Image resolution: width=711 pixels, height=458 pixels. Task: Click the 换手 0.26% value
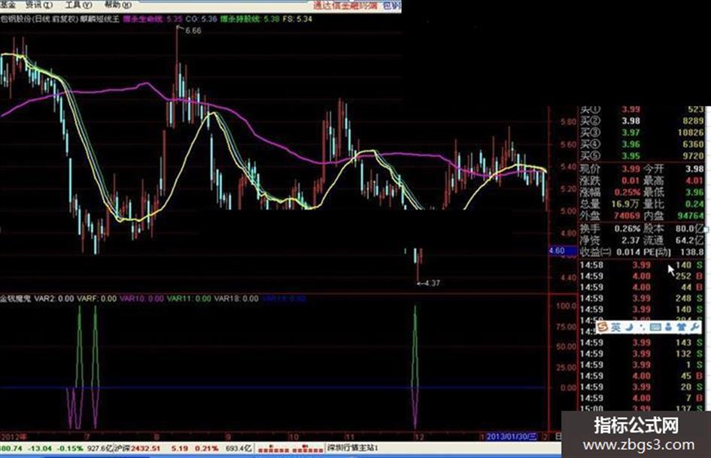[627, 229]
